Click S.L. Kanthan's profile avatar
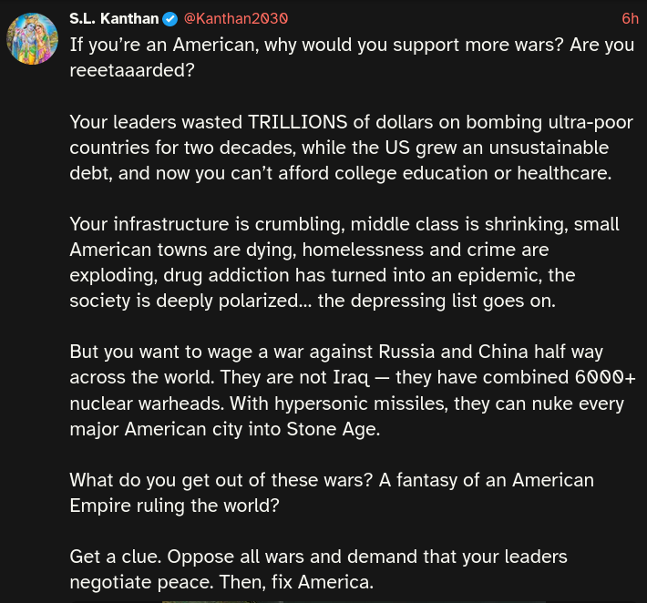 (34, 39)
